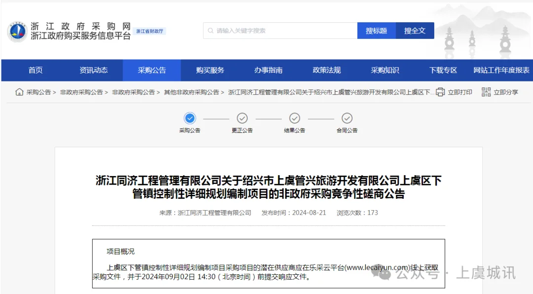Click the 合同公告 step label
The width and height of the screenshot is (533, 294).
coord(347,131)
